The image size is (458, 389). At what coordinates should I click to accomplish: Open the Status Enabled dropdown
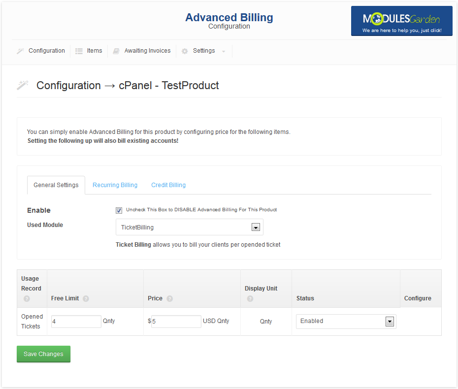pos(346,321)
